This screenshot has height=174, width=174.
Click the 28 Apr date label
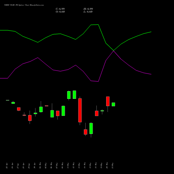pos(23,166)
